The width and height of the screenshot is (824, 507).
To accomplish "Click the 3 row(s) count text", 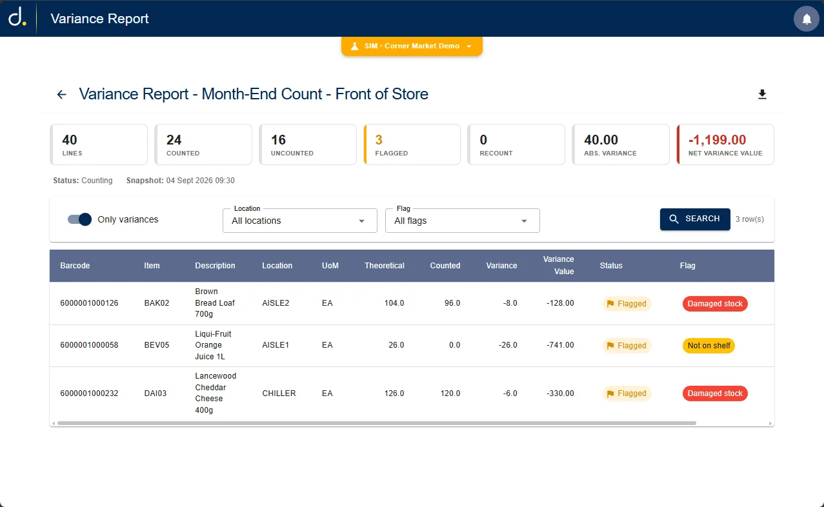I will coord(750,219).
